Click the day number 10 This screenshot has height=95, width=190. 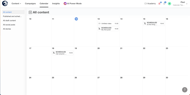(x=30, y=19)
